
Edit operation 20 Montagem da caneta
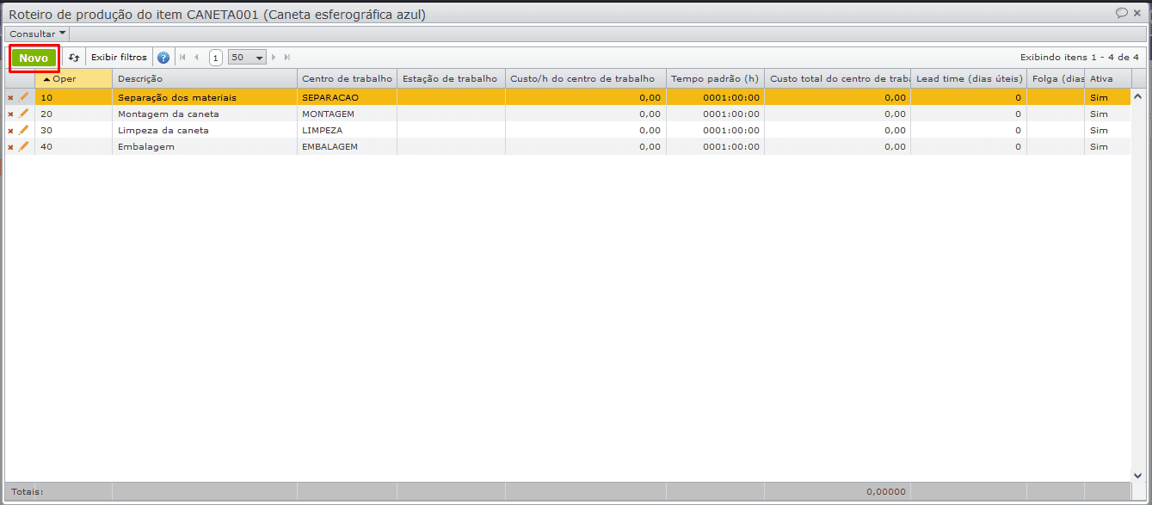pyautogui.click(x=24, y=114)
